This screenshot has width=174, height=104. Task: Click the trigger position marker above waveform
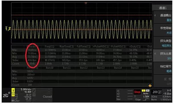point(86,3)
